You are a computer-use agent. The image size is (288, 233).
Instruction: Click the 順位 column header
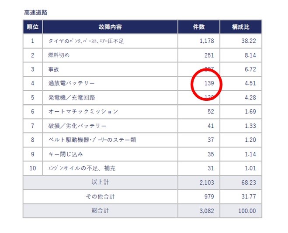point(32,27)
